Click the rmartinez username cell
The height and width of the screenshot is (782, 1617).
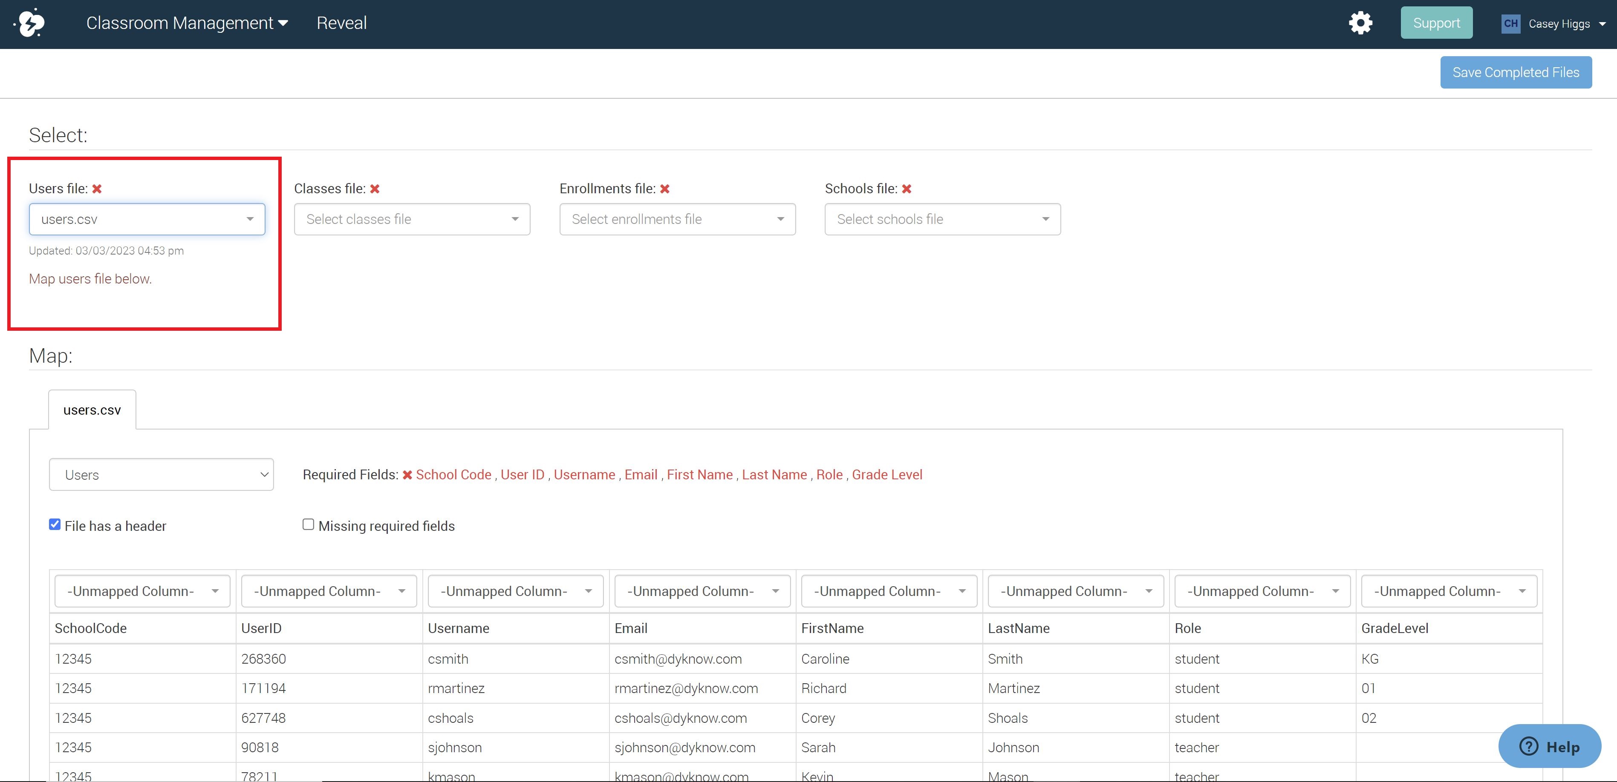515,689
